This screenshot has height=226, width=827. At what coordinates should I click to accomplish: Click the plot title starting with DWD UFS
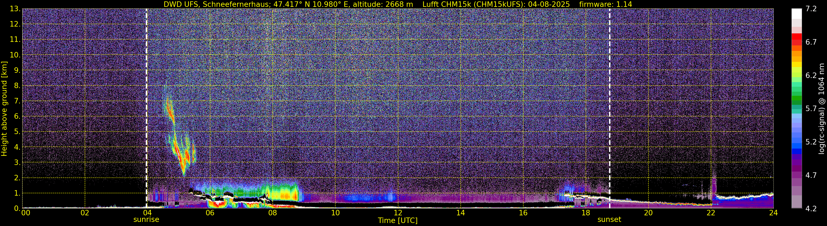tap(397, 4)
